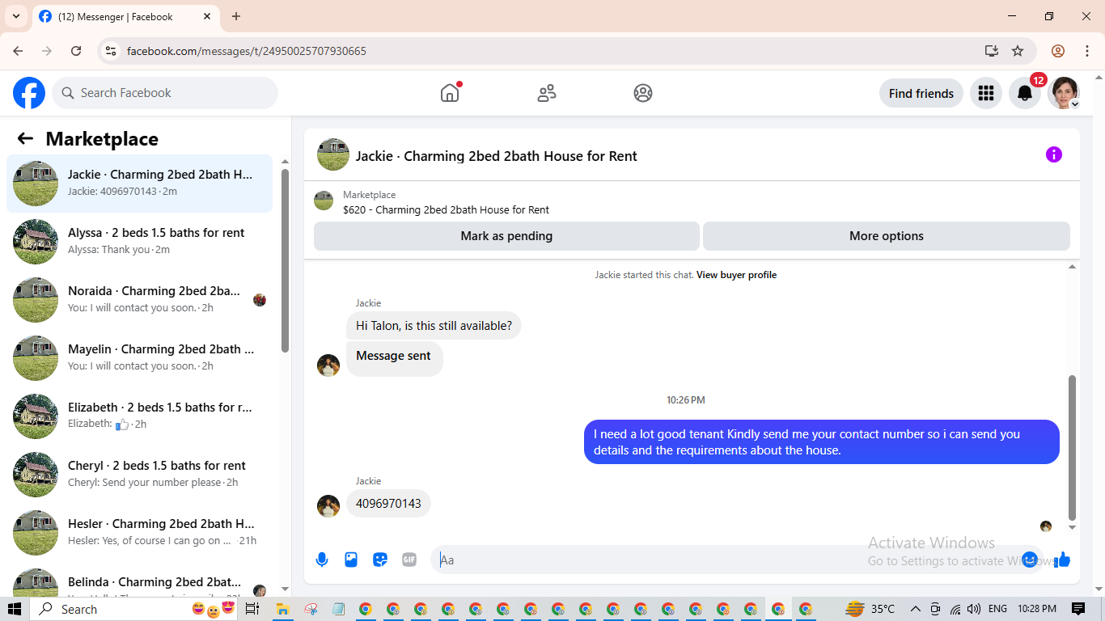
Task: Open the View buyer profile link
Action: (x=736, y=275)
